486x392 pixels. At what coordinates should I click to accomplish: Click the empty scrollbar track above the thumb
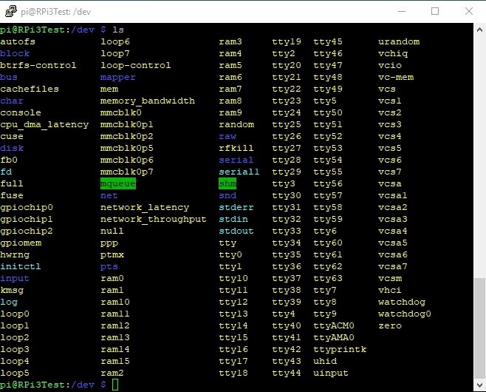479,148
